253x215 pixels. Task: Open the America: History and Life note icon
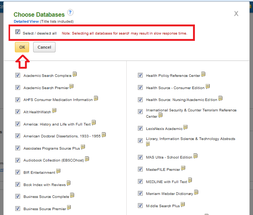94,123
